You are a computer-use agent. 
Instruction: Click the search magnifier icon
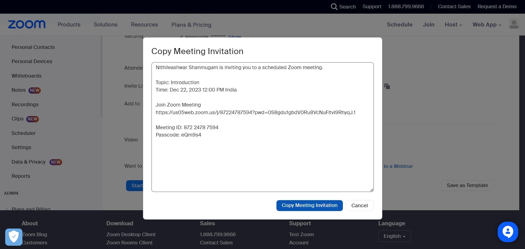[334, 7]
